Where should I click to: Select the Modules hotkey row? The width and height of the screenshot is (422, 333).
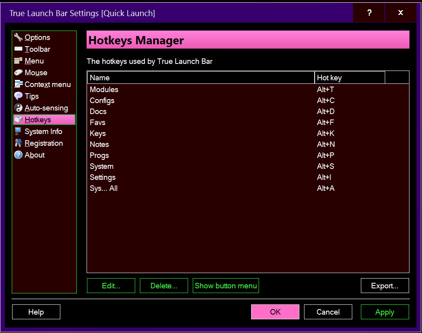pyautogui.click(x=248, y=90)
